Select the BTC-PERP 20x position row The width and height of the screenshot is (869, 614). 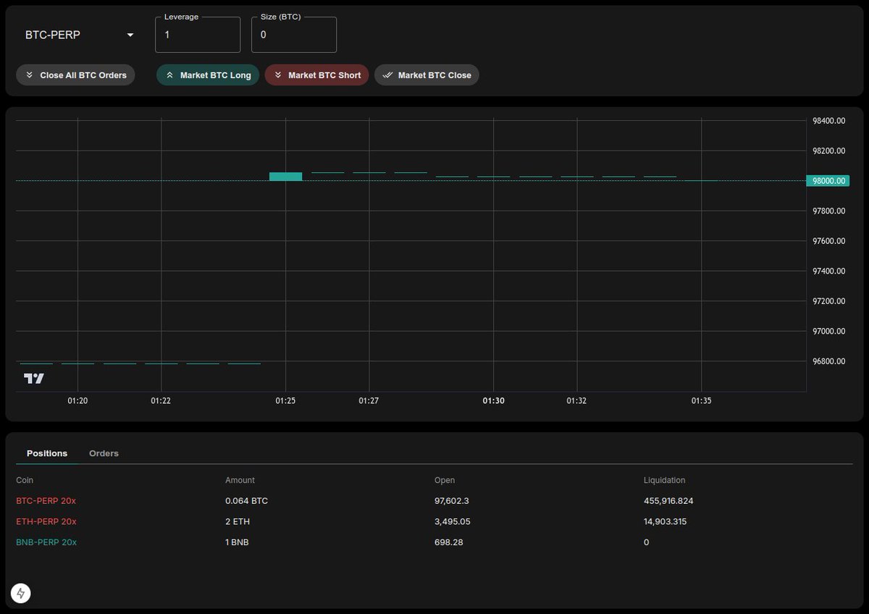click(434, 501)
